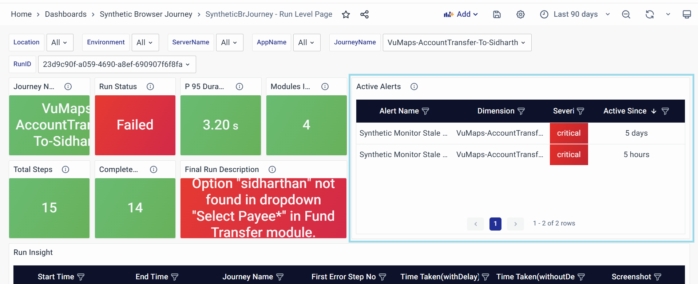Star this dashboard as favorite

pyautogui.click(x=346, y=15)
